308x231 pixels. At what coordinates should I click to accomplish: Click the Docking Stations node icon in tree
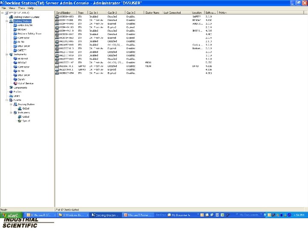[11, 21]
